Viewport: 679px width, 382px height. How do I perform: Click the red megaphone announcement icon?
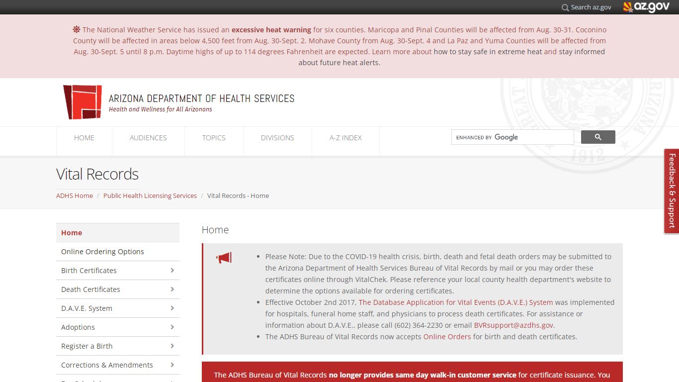(224, 258)
